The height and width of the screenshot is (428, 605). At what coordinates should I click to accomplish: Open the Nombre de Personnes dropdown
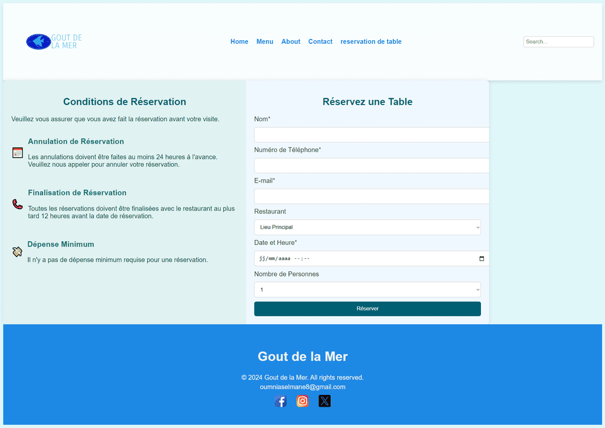[367, 290]
